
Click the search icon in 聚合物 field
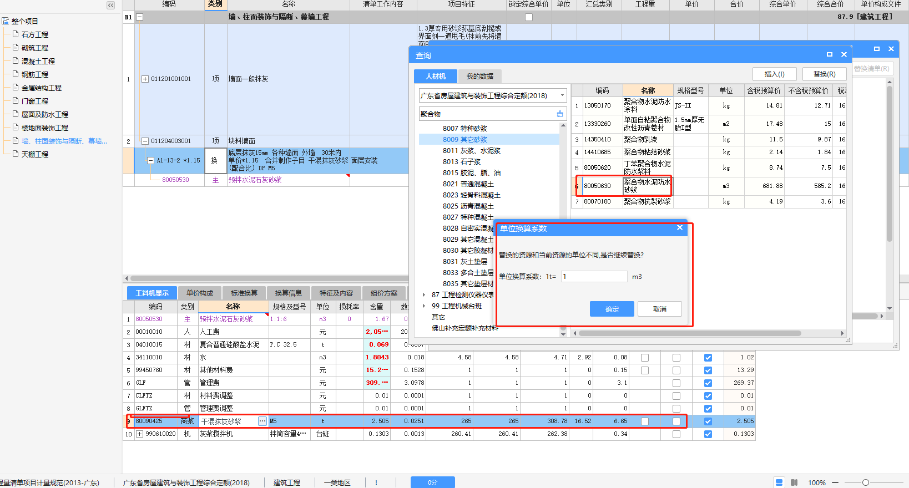pyautogui.click(x=560, y=114)
